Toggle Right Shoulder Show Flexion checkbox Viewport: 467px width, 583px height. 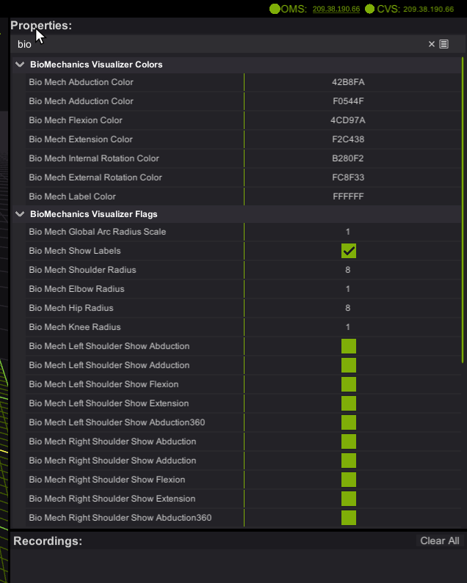pos(348,480)
